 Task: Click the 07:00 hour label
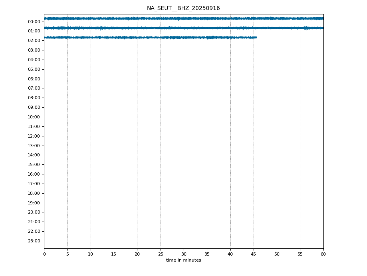(34, 88)
